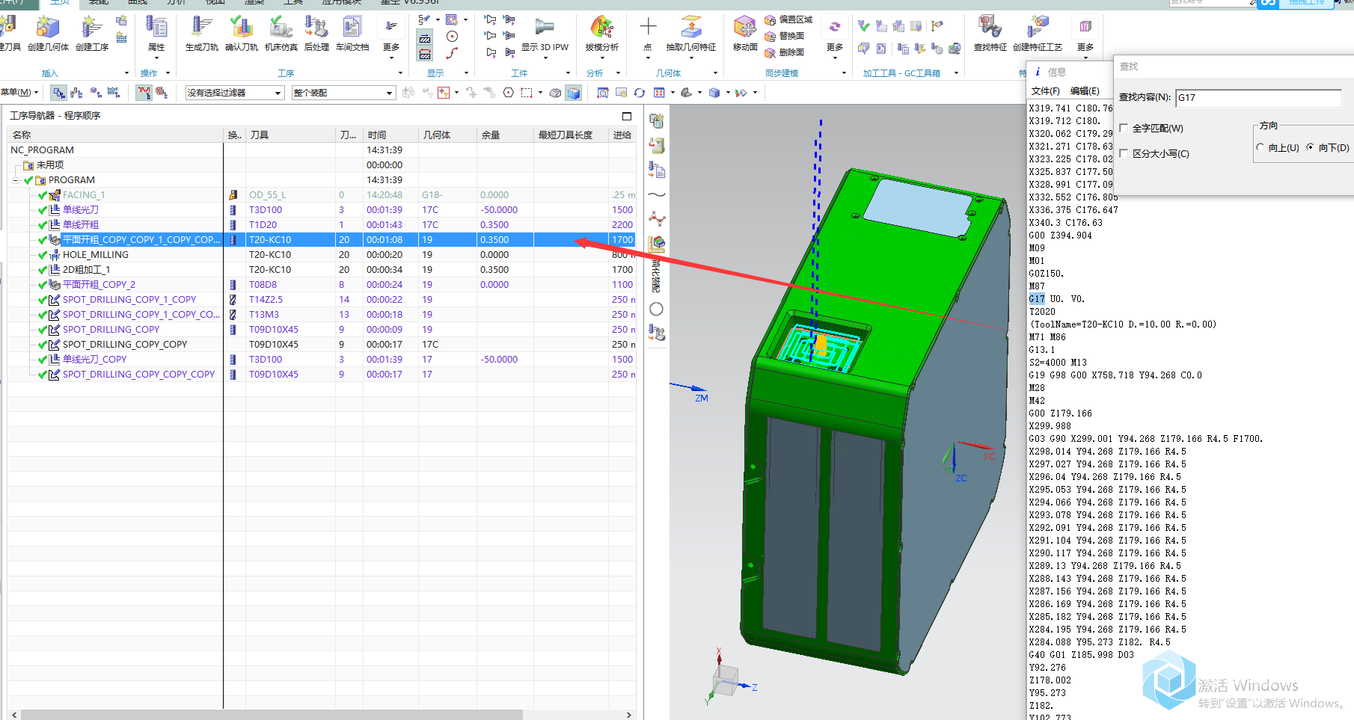Switch to Machine Tool View icon
1354x720 pixels.
click(76, 93)
